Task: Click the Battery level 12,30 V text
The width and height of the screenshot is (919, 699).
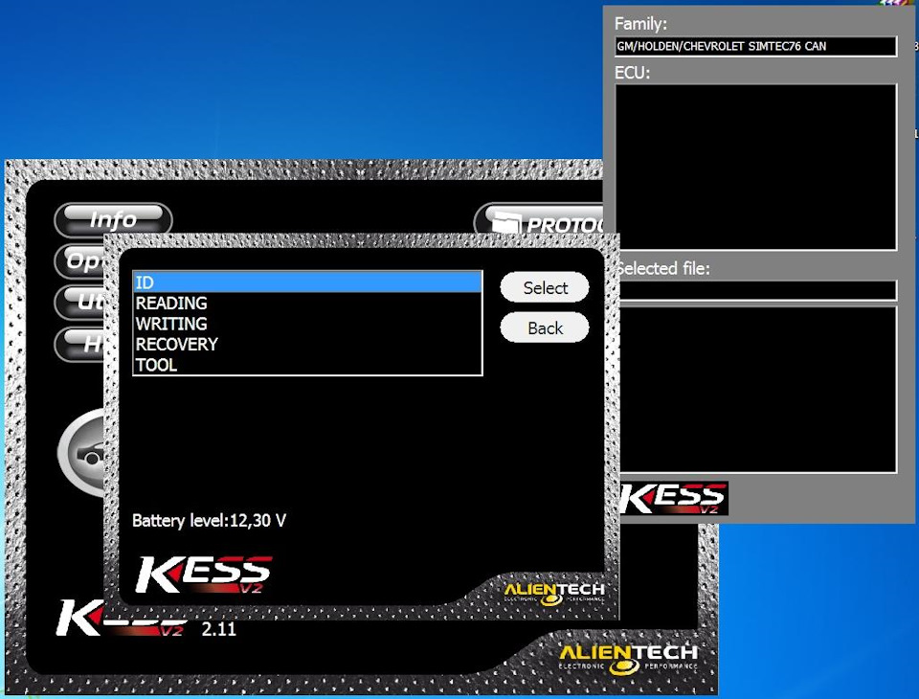Action: coord(210,520)
